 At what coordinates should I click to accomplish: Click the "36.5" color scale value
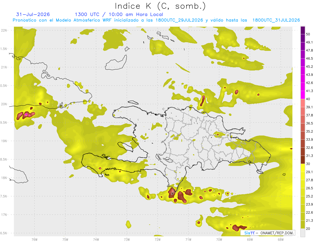[309, 123]
